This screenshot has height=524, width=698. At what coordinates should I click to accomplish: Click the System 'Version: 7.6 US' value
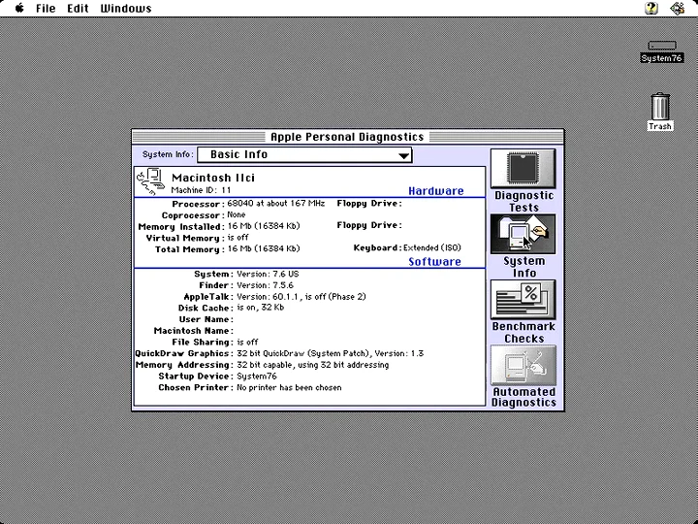tap(268, 274)
